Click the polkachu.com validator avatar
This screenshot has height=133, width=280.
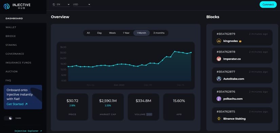(x=219, y=99)
